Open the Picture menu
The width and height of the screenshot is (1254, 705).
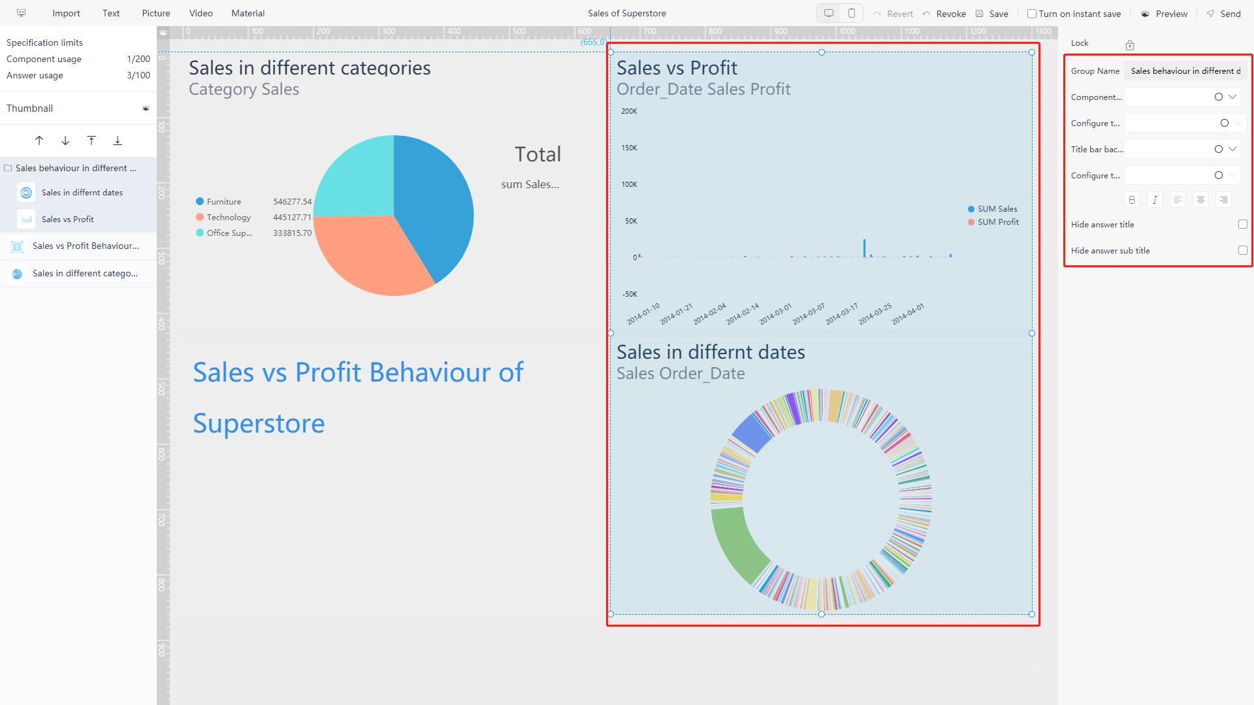156,13
